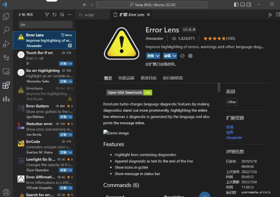The image size is (280, 197).
Task: Click the Open VSX Downloads badge
Action: tap(129, 93)
